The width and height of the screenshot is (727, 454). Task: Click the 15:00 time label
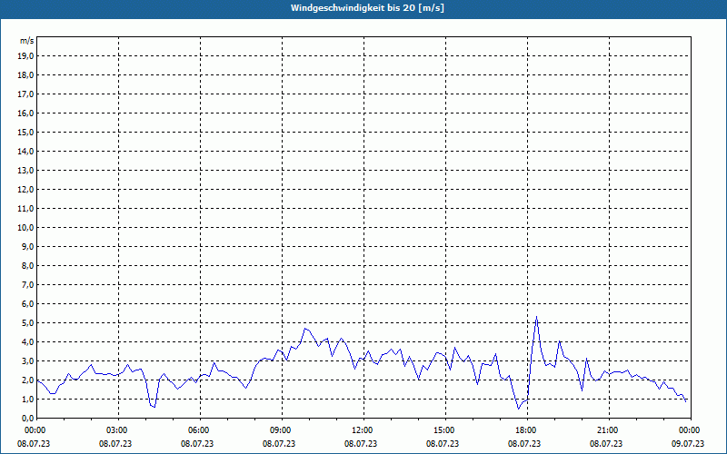point(443,430)
